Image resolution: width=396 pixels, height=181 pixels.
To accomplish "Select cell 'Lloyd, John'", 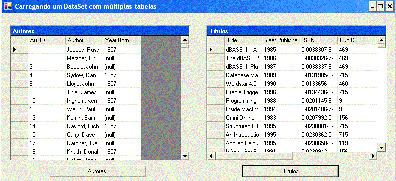I will pos(84,84).
